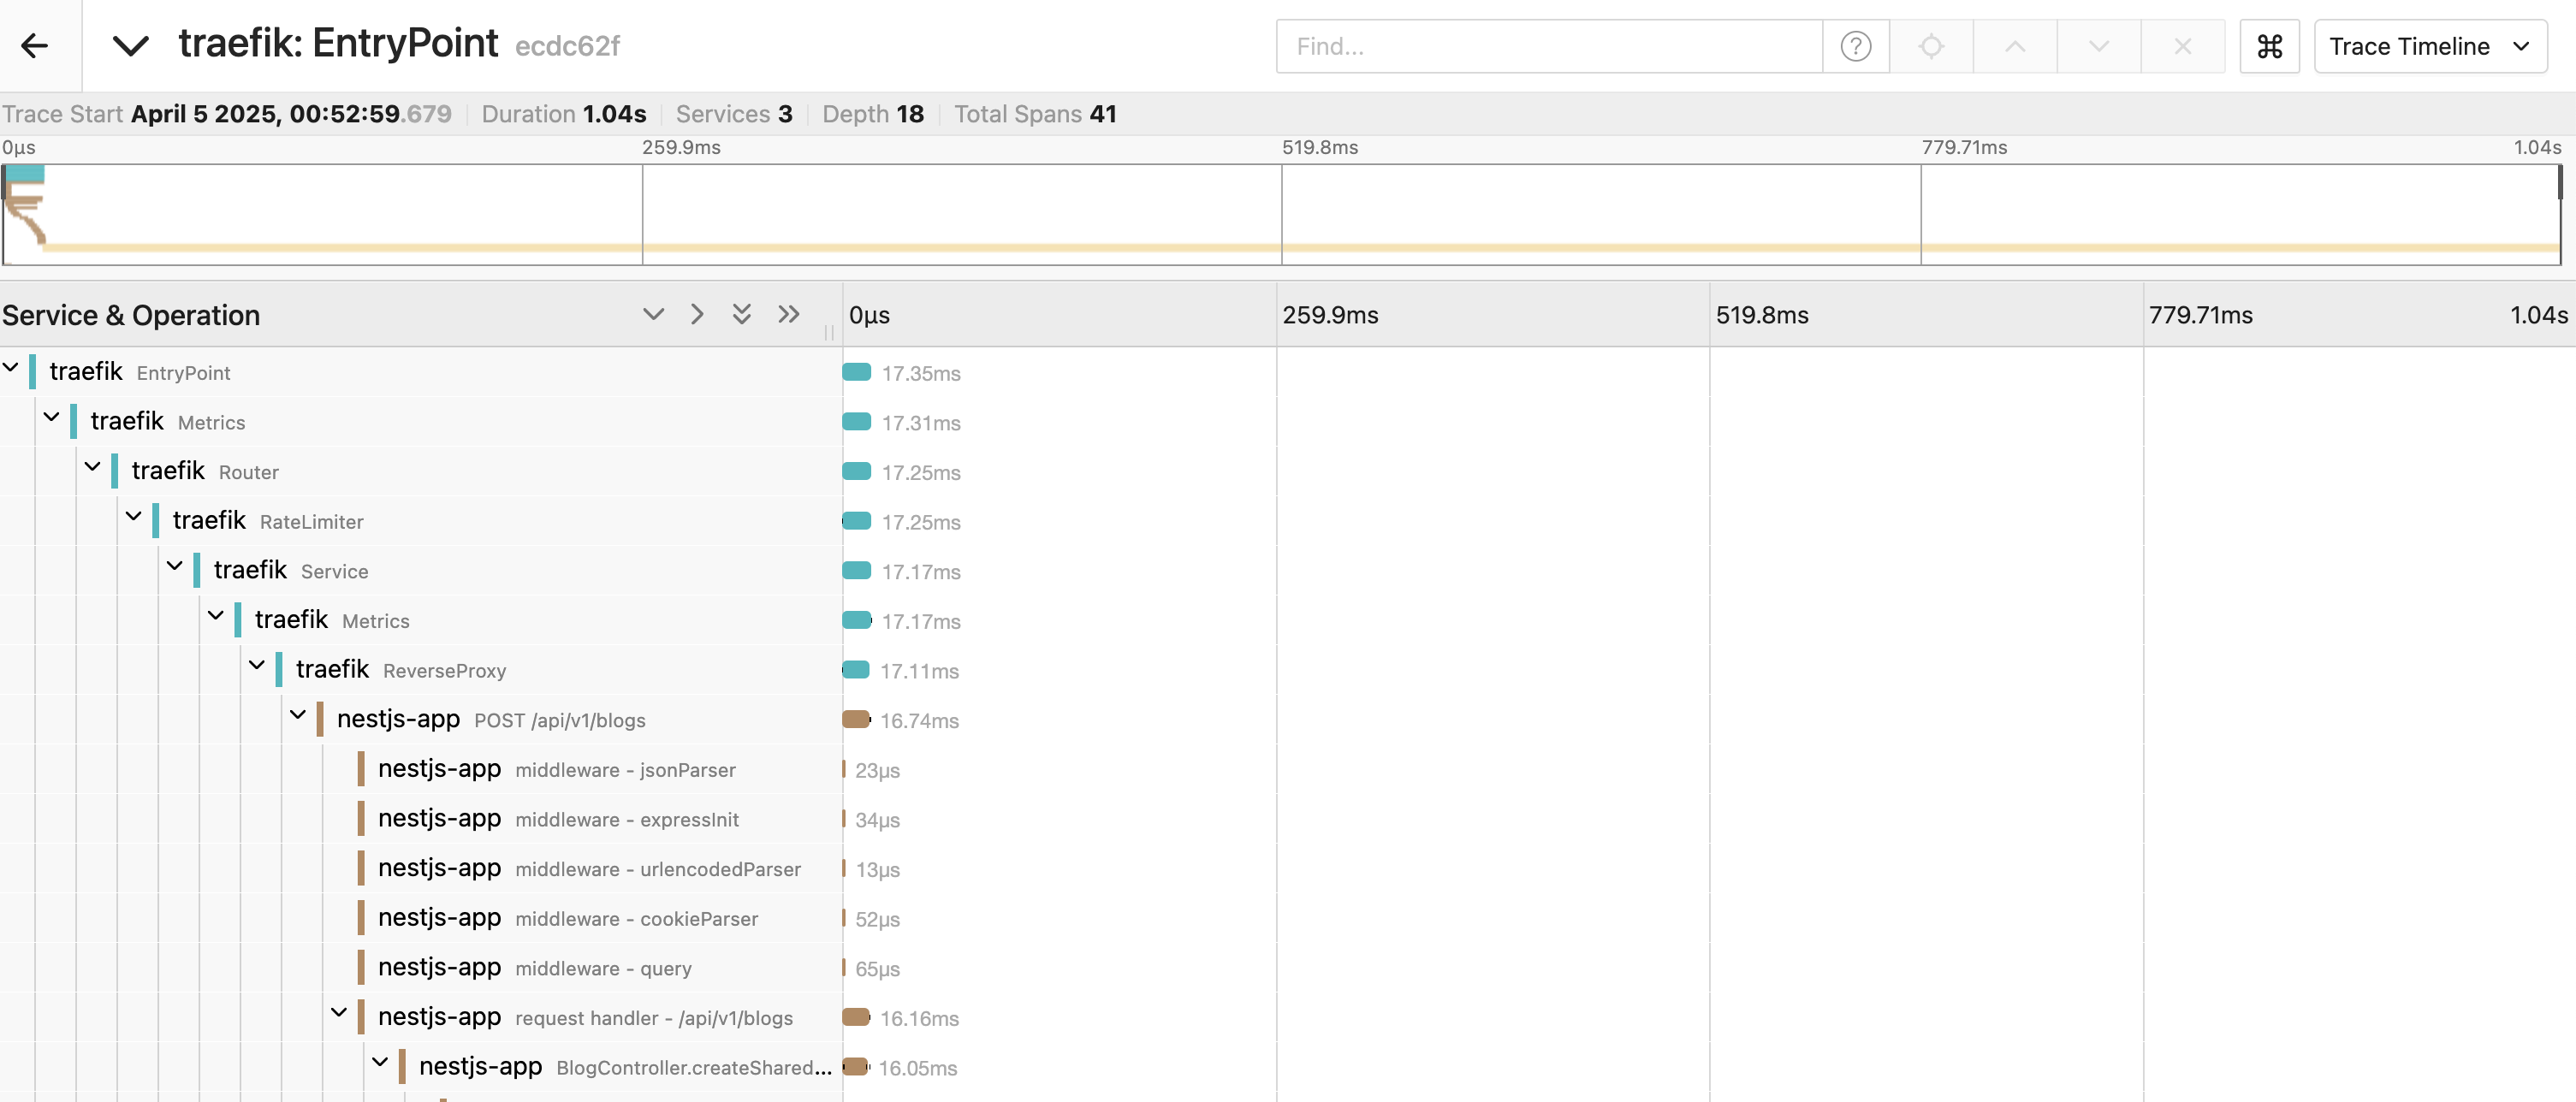Collapse the traefik EntryPoint span
The image size is (2576, 1102).
11,368
